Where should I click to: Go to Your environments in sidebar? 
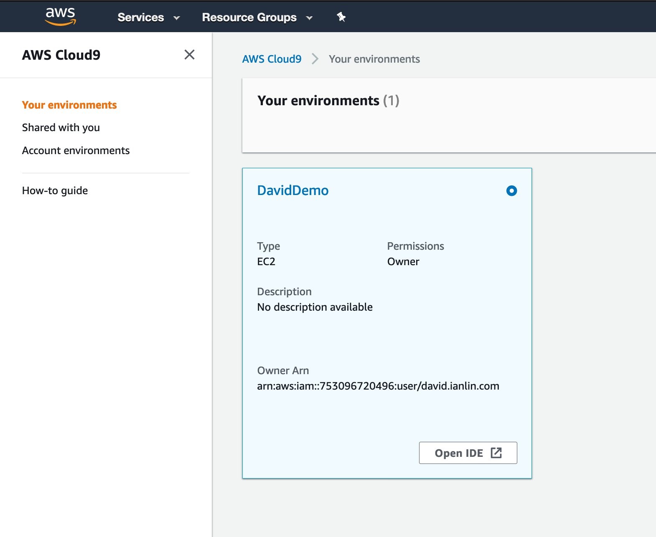[x=69, y=105]
